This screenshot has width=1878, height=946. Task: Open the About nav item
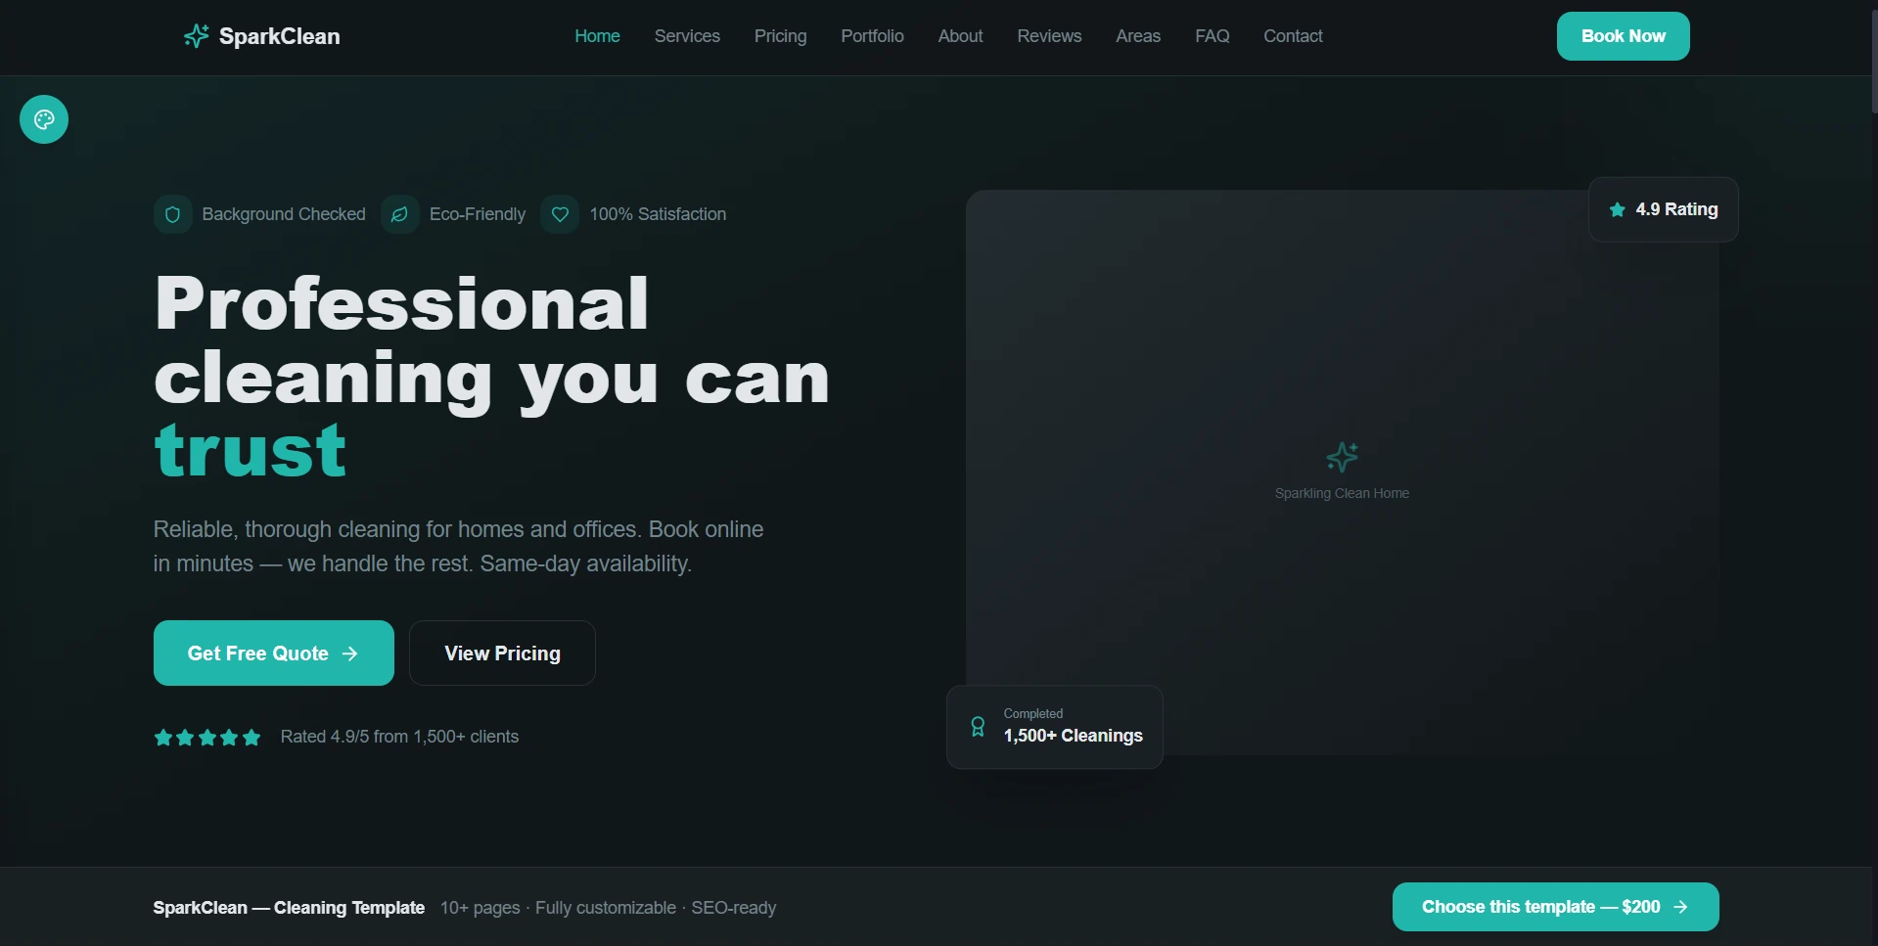coord(960,36)
